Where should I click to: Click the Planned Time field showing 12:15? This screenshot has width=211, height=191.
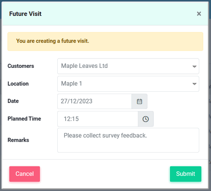pyautogui.click(x=98, y=119)
